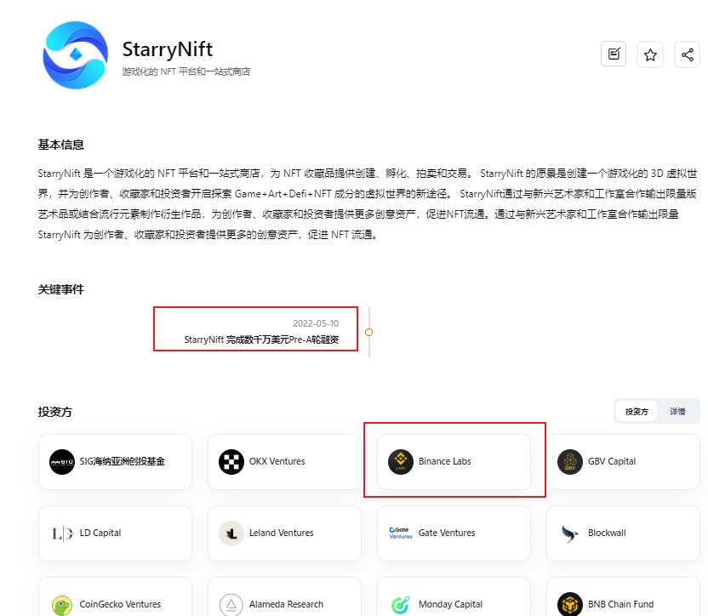Viewport: 708px width, 616px height.
Task: Open the Blockwall investor card
Action: [x=623, y=533]
